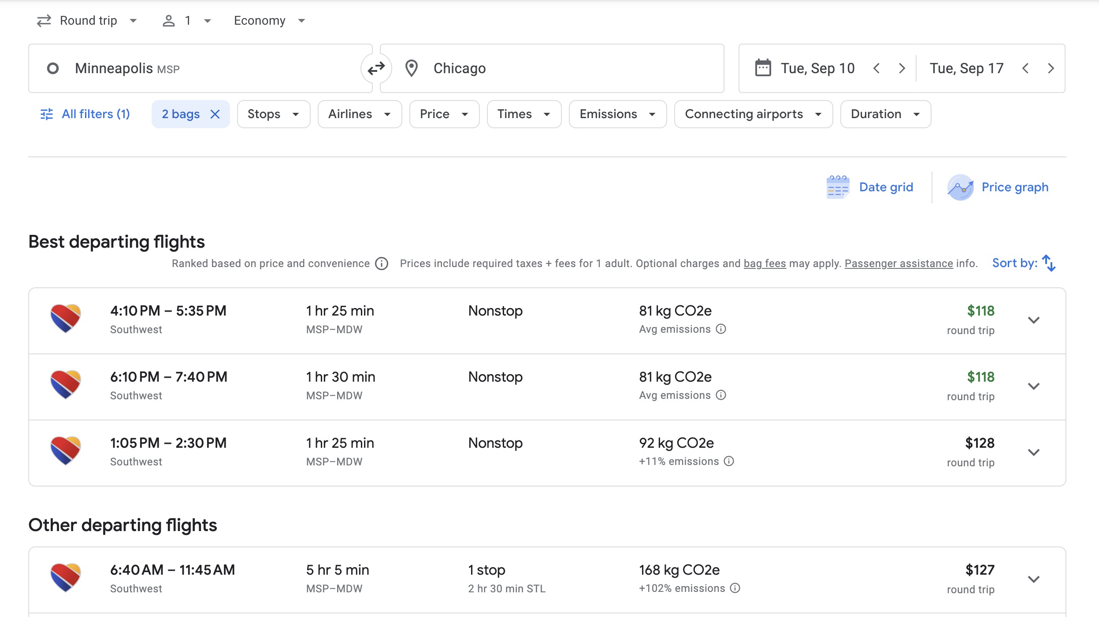The image size is (1099, 617).
Task: Open All filters (1) panel
Action: [85, 114]
